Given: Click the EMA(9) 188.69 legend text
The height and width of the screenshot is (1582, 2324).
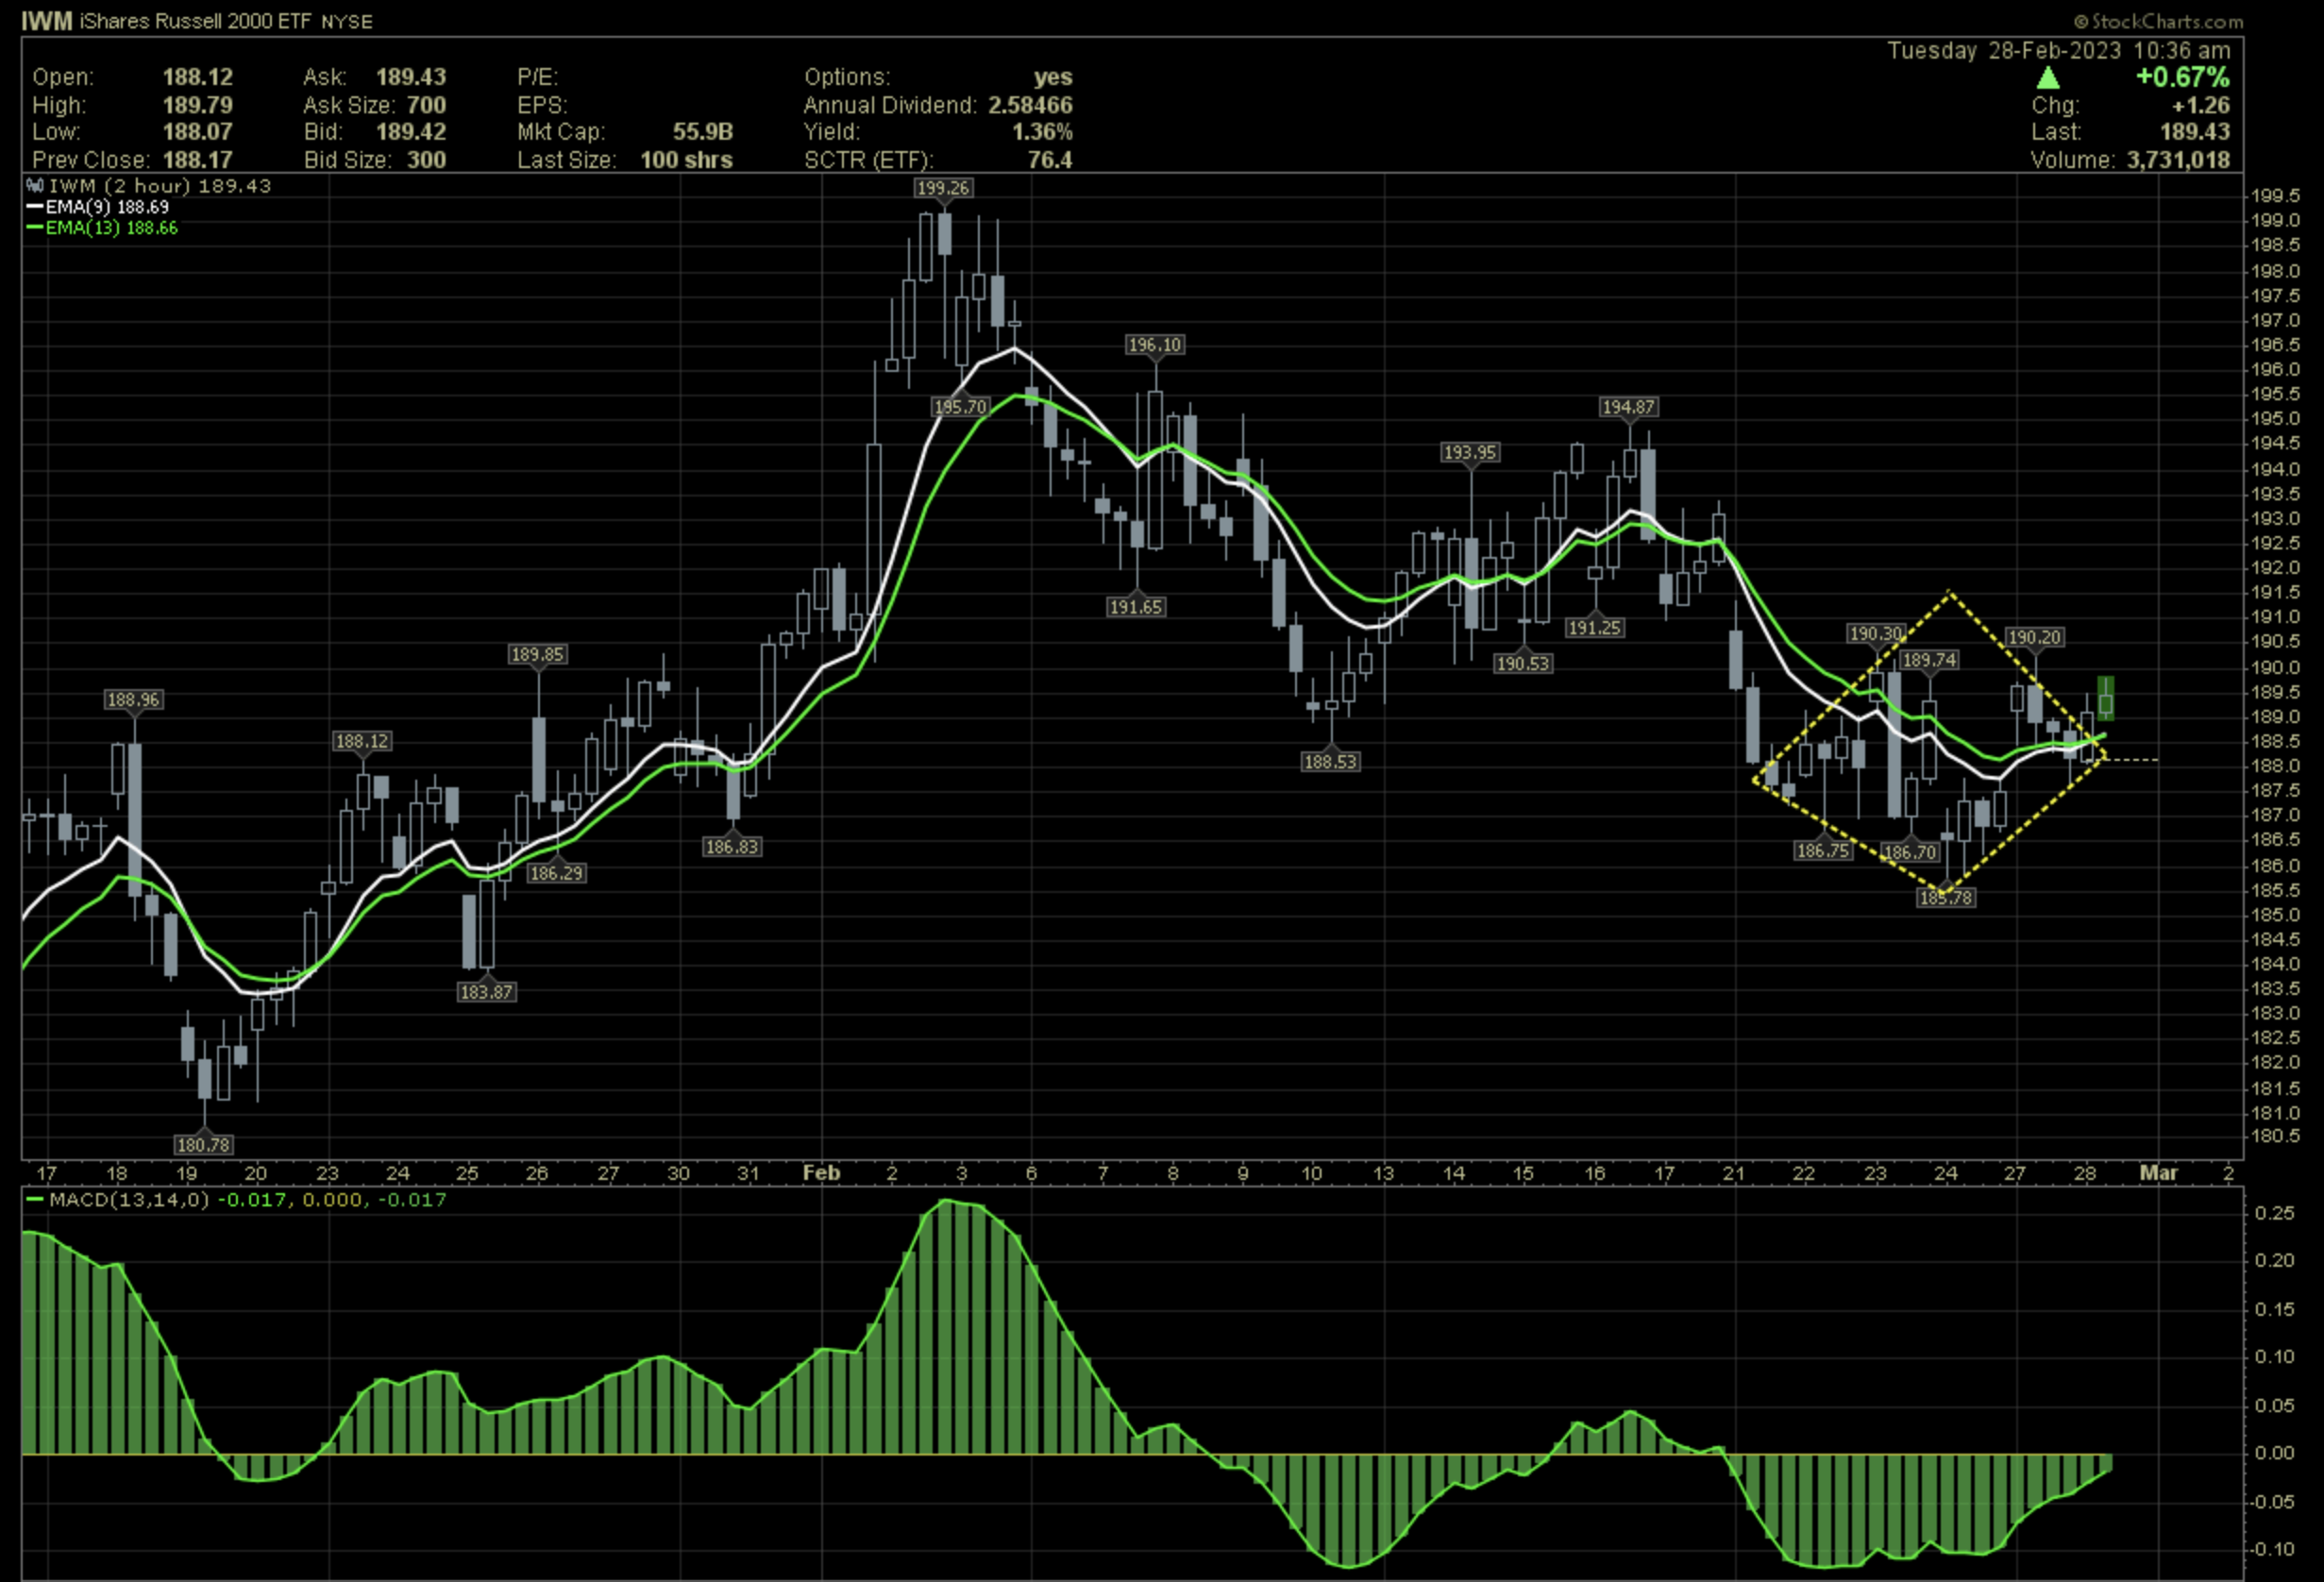Looking at the screenshot, I should click(x=107, y=207).
